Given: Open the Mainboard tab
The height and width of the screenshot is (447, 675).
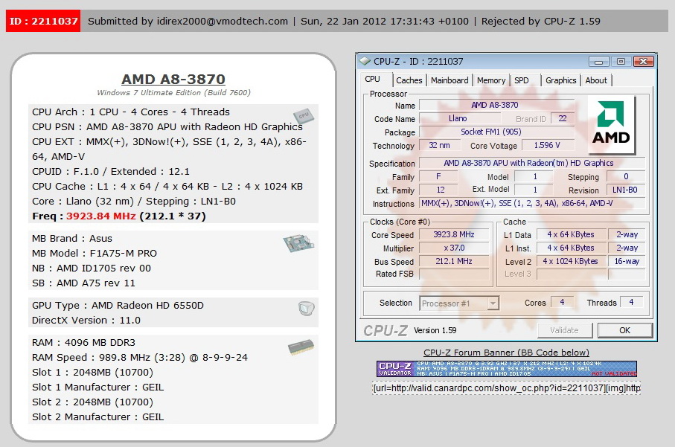Looking at the screenshot, I should click(450, 80).
